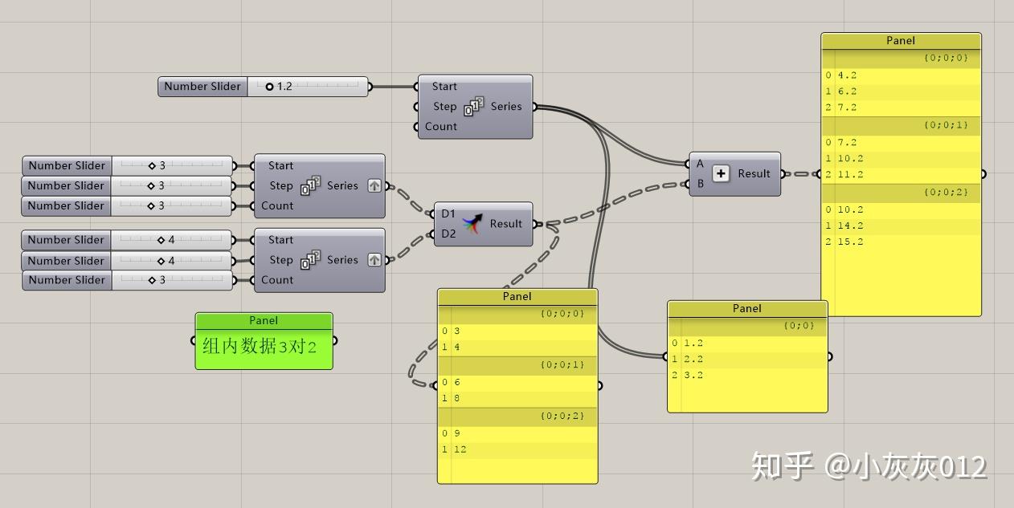Click the Result output of Addition
Image resolution: width=1014 pixels, height=508 pixels.
click(x=754, y=173)
